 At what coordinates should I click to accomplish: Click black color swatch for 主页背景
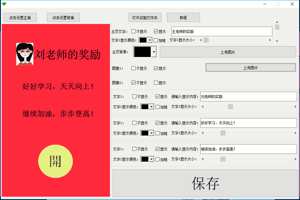[143, 52]
